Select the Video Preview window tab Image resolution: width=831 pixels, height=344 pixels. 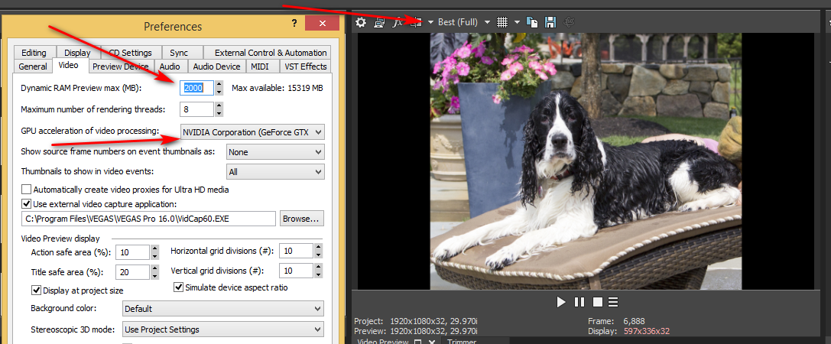[x=383, y=342]
